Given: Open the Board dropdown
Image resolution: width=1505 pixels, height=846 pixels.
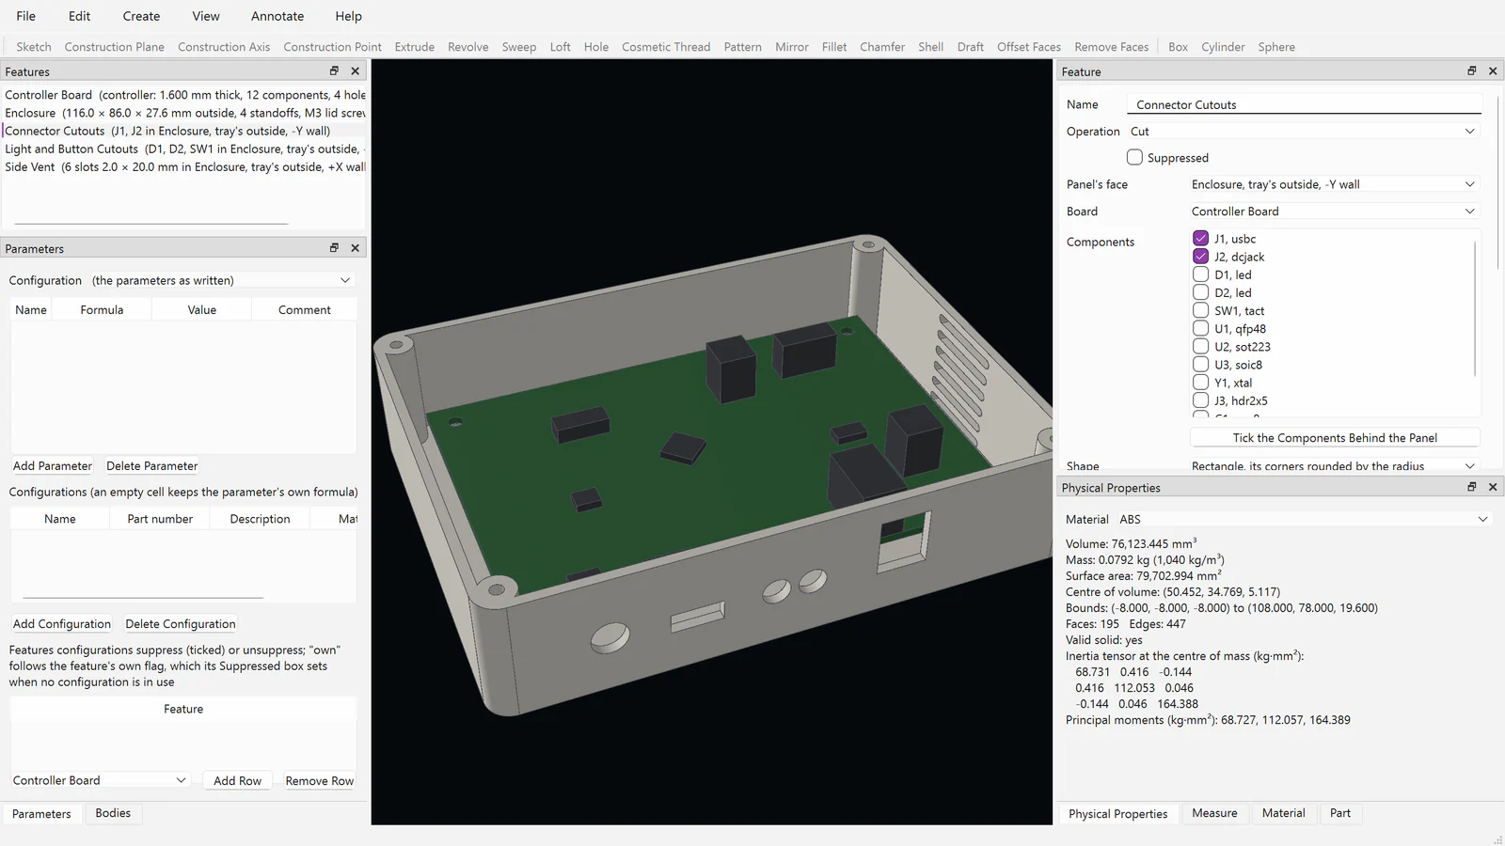Looking at the screenshot, I should pyautogui.click(x=1334, y=211).
